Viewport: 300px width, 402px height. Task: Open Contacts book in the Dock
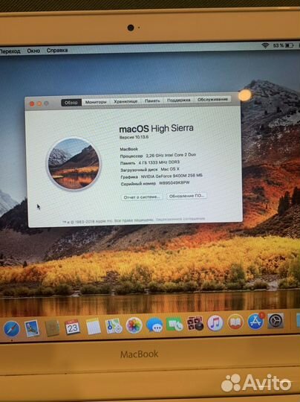point(52,328)
